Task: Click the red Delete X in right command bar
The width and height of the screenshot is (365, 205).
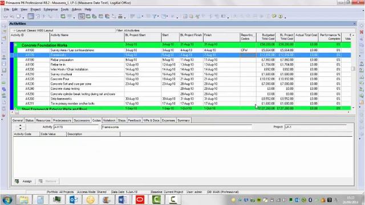Action: pos(362,32)
